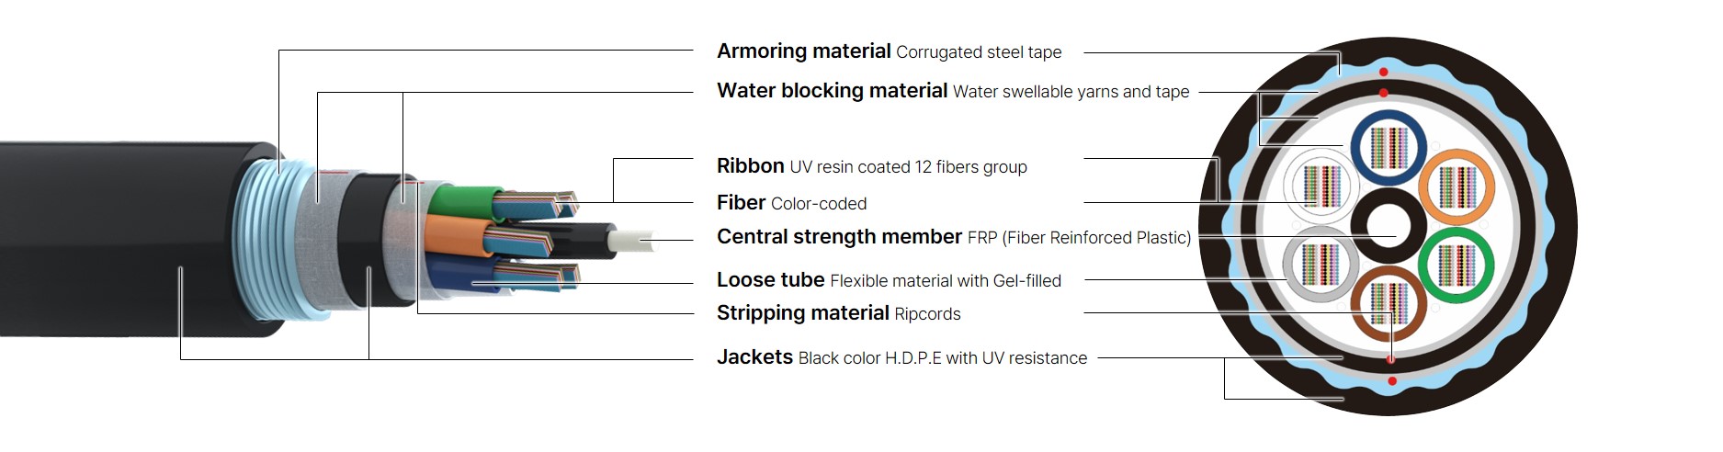Click the Fiber Color-coded label
The width and height of the screenshot is (1723, 452).
pos(791,203)
